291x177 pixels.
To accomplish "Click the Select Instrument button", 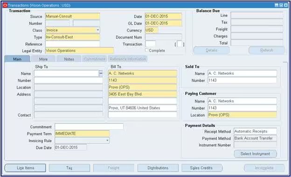I will pyautogui.click(x=256, y=154).
